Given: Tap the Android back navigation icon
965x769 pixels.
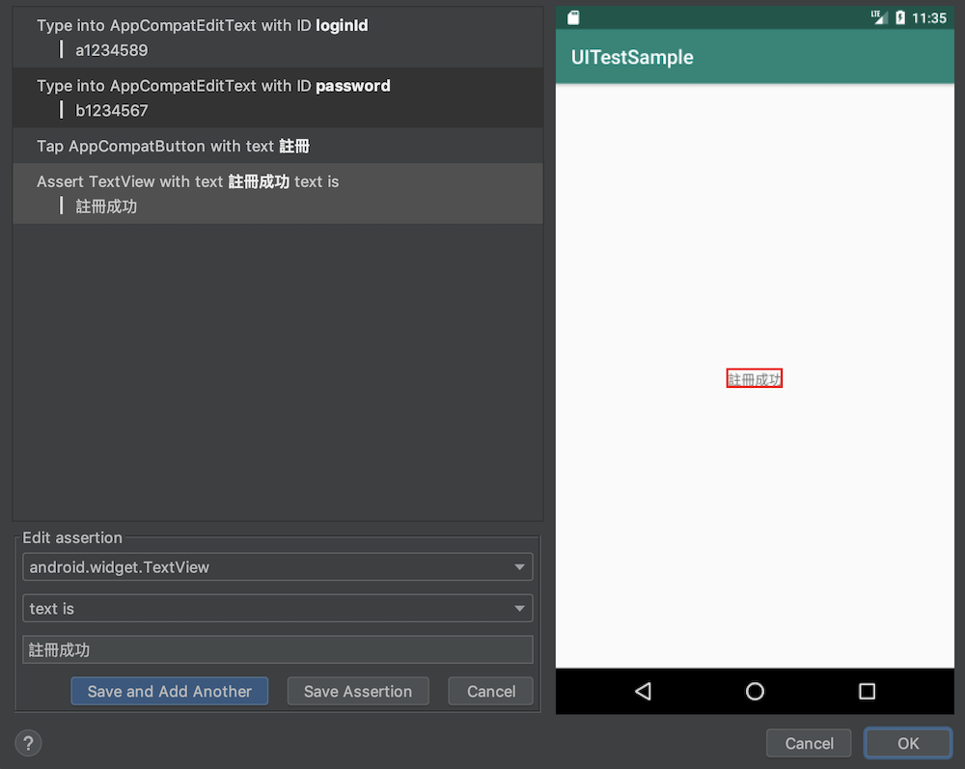Looking at the screenshot, I should tap(643, 692).
